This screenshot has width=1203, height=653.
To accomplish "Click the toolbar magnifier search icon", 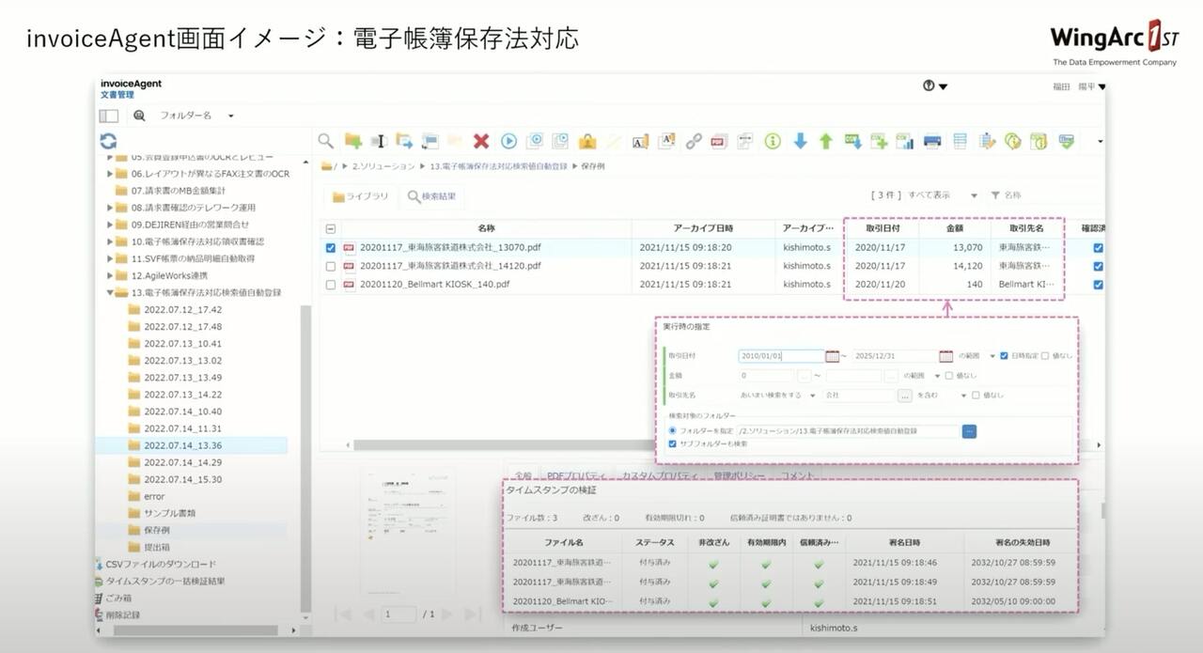I will (325, 141).
